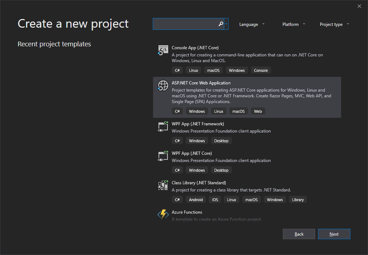Click the Library tag under Class Library
The image size is (368, 255).
[x=298, y=200]
